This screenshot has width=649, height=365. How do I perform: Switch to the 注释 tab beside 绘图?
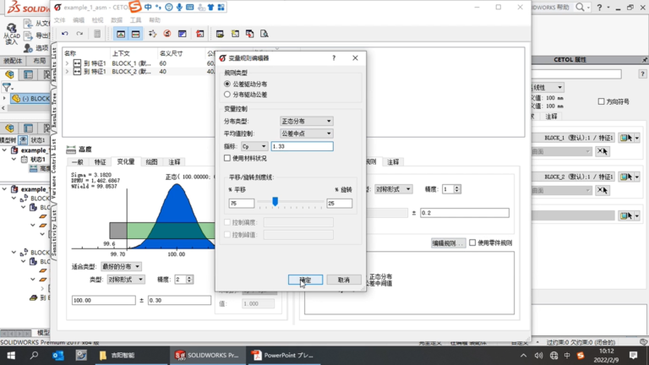coord(174,162)
